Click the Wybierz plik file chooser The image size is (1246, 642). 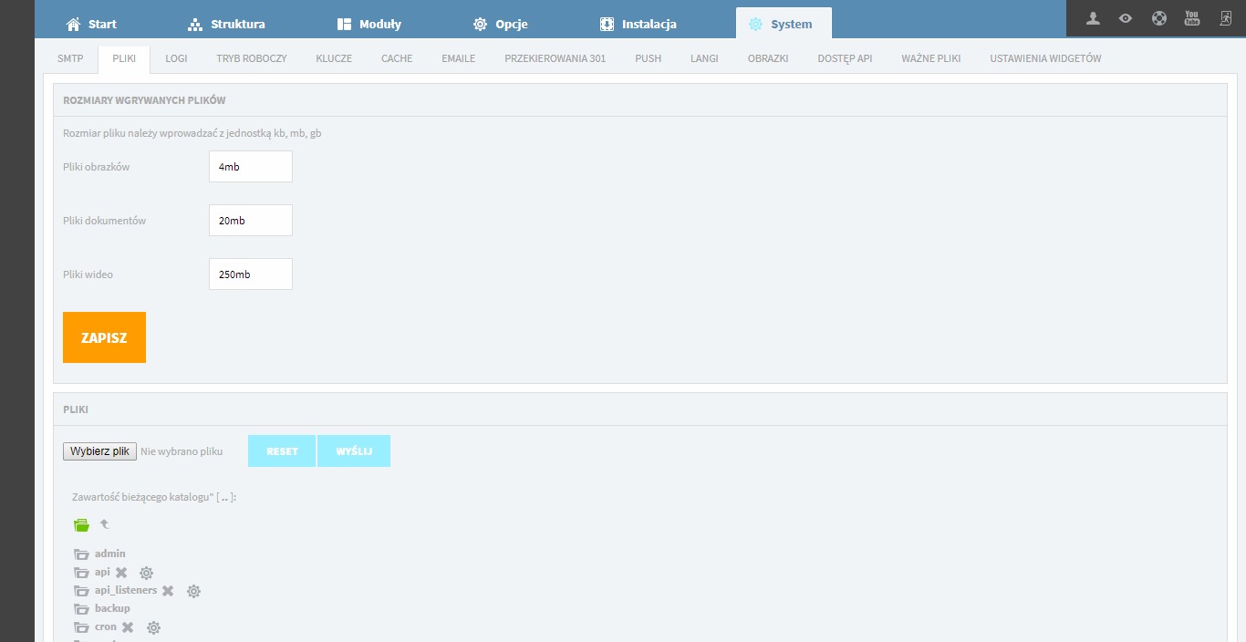100,451
